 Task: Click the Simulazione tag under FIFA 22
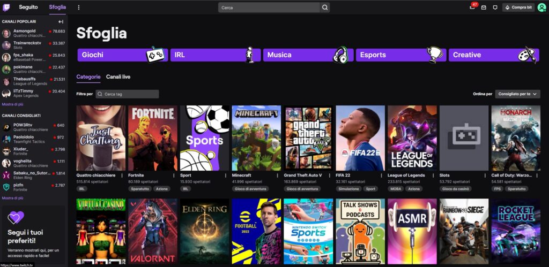coord(348,189)
